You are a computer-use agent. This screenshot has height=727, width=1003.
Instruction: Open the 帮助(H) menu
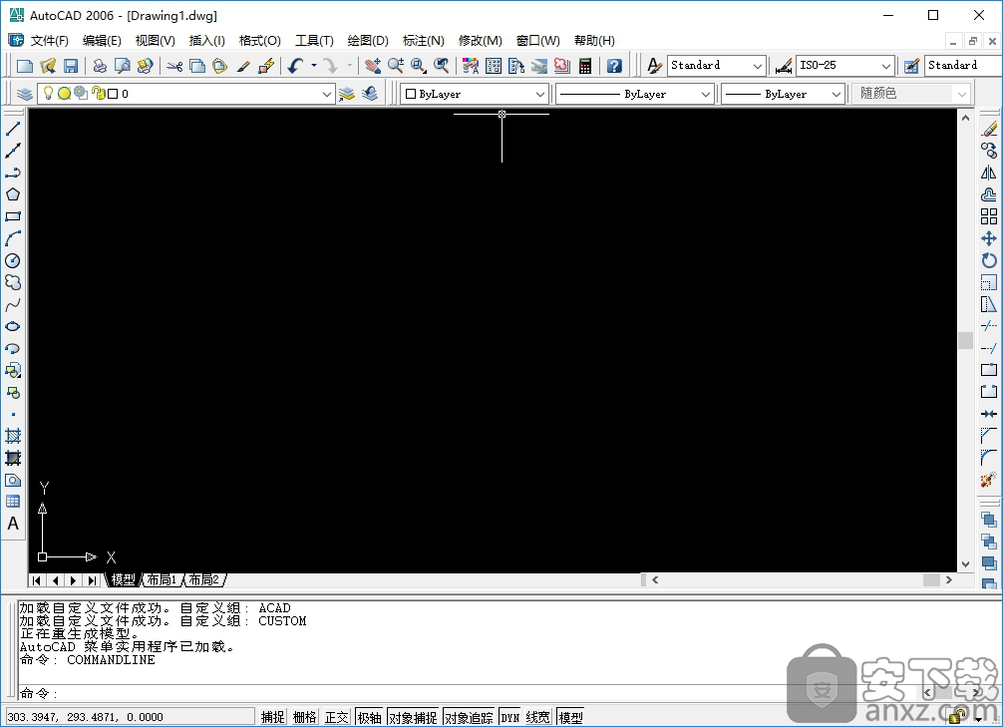tap(594, 40)
